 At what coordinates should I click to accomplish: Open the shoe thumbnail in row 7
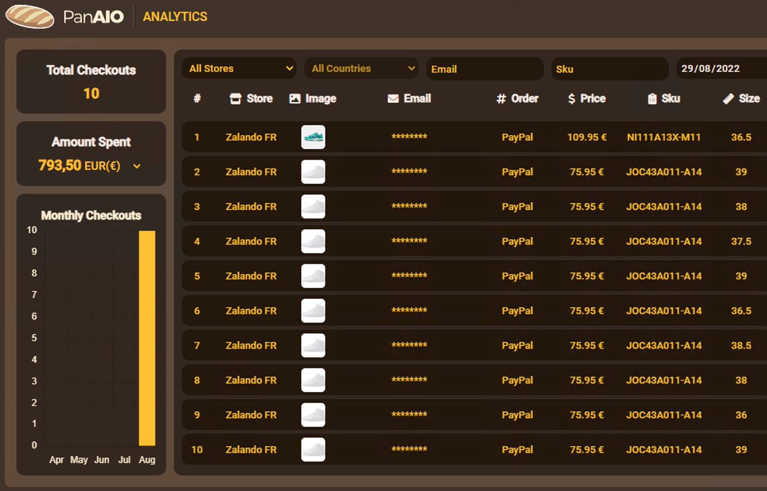[313, 345]
